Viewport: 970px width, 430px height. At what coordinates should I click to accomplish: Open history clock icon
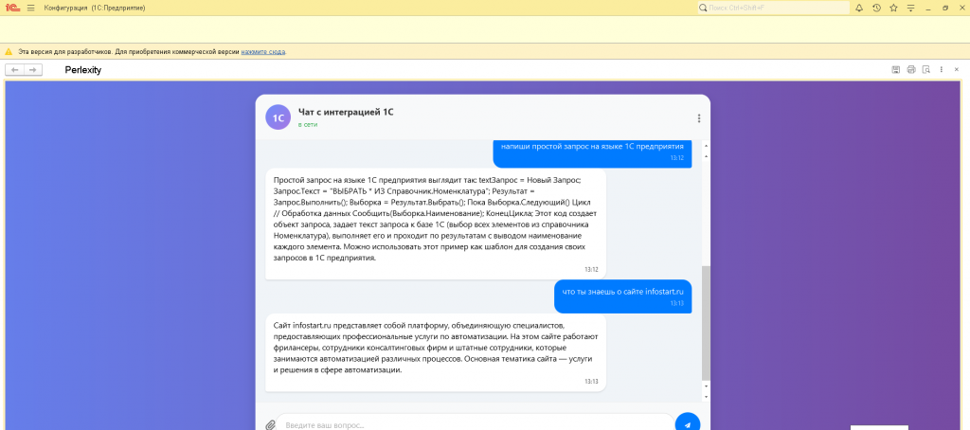(876, 8)
